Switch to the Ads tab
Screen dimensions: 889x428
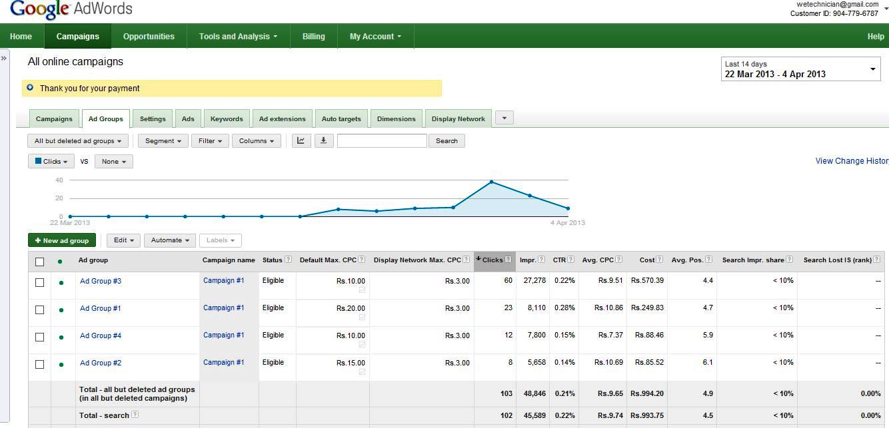188,118
